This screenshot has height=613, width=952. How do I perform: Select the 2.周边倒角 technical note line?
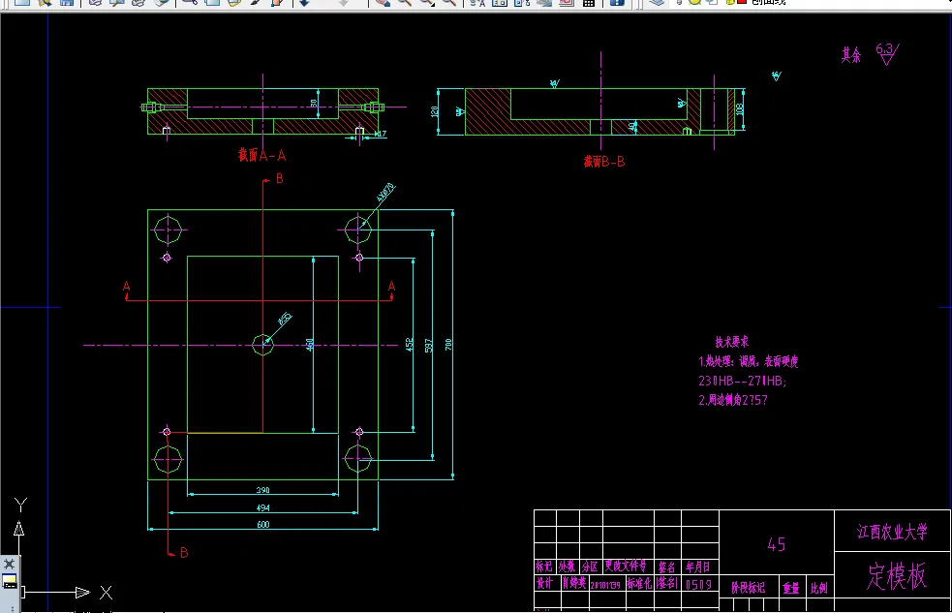(733, 400)
